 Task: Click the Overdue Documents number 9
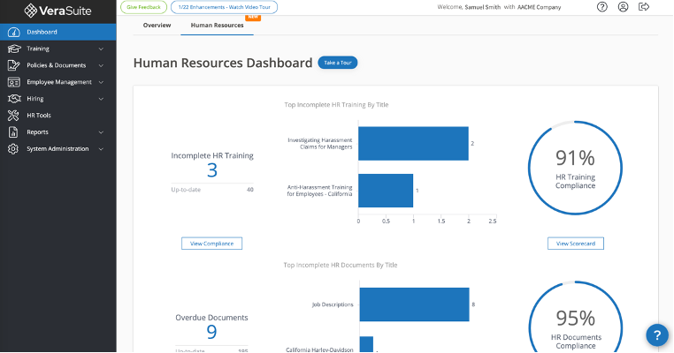tap(212, 333)
